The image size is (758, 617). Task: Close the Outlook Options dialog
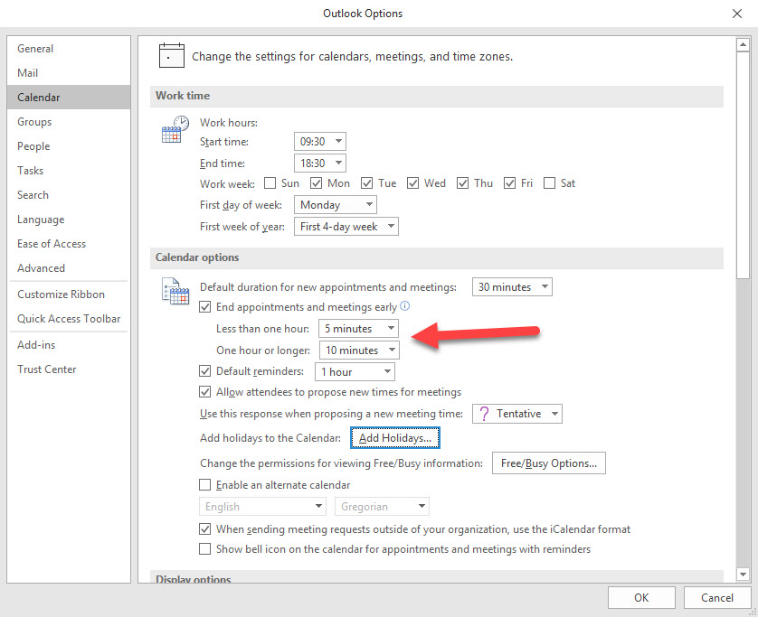[736, 13]
